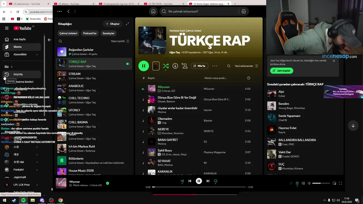Open the STREAM playlist in library

(94, 76)
